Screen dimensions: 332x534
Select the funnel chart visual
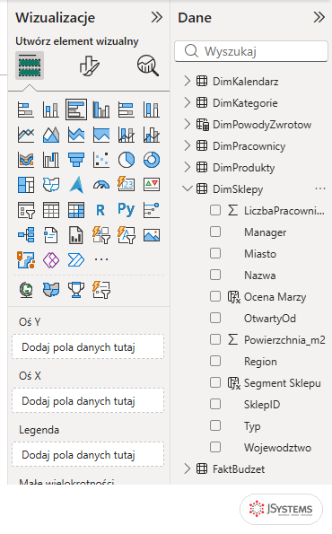click(x=76, y=160)
